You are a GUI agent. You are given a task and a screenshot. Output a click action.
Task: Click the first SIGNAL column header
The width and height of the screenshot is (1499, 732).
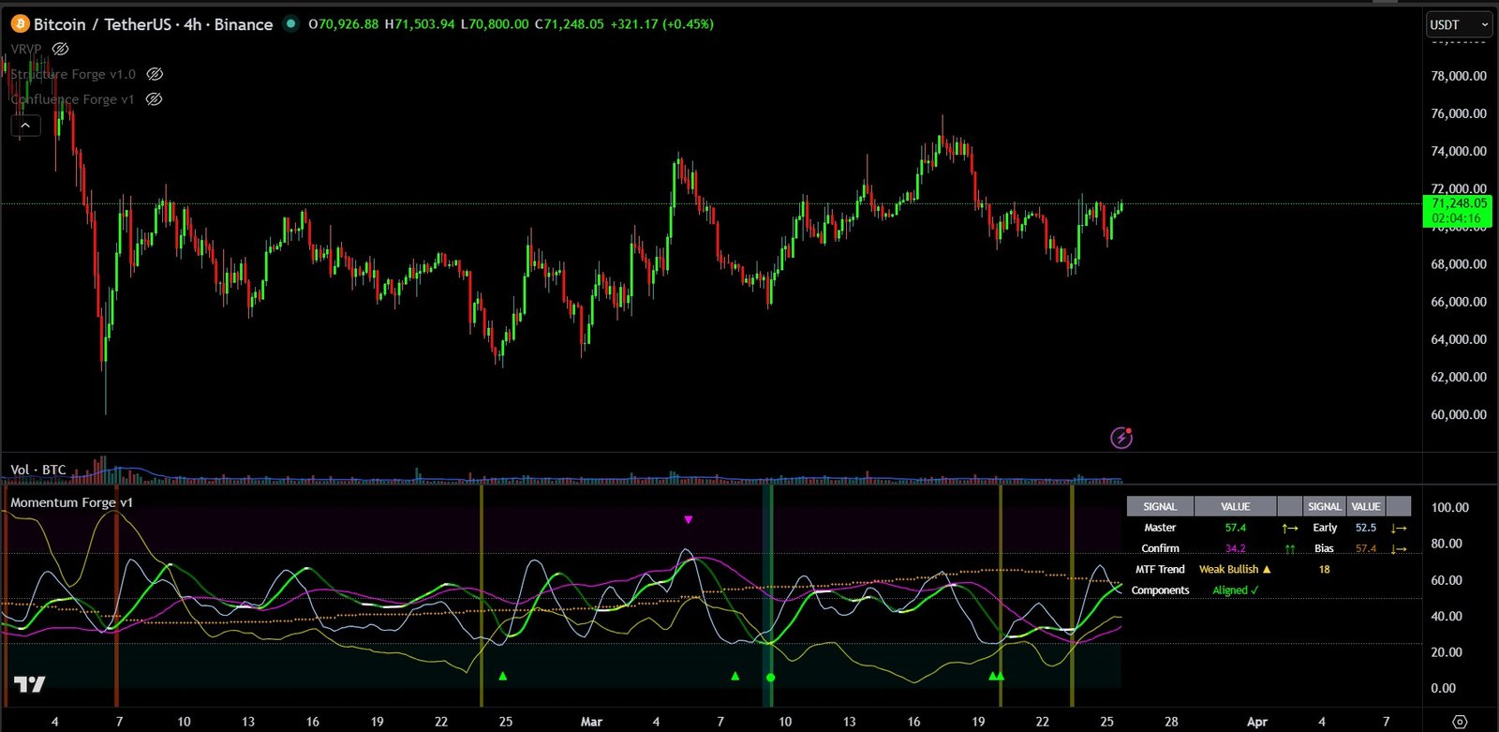1160,506
